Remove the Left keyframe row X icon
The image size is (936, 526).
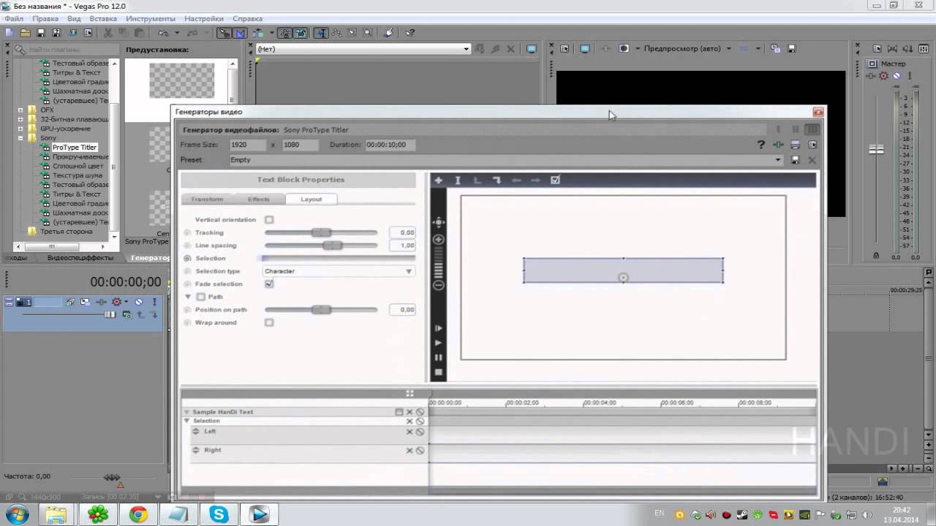tap(409, 432)
